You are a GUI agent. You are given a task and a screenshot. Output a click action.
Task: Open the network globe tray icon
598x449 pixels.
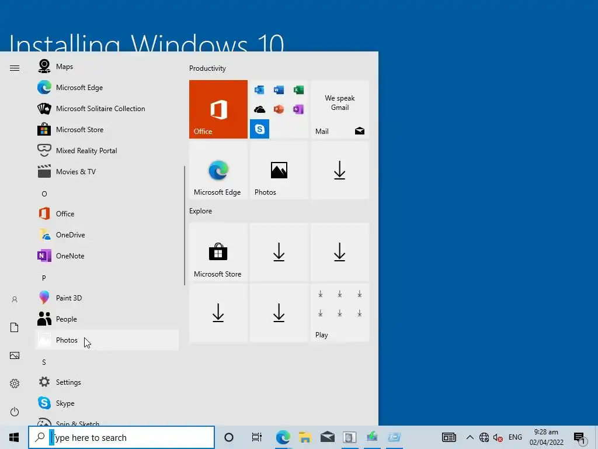pyautogui.click(x=484, y=437)
